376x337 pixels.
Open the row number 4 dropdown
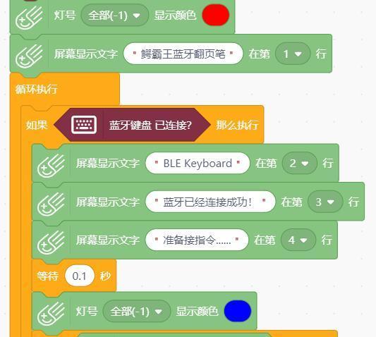click(x=298, y=240)
